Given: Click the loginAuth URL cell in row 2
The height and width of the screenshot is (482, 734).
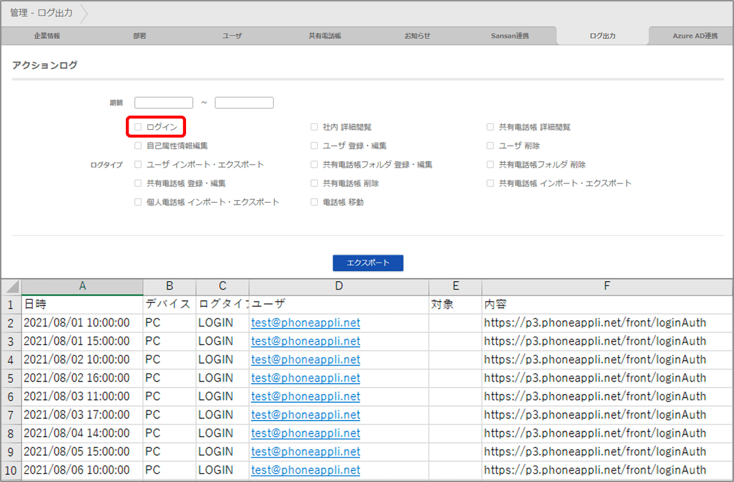Looking at the screenshot, I should pos(607,323).
